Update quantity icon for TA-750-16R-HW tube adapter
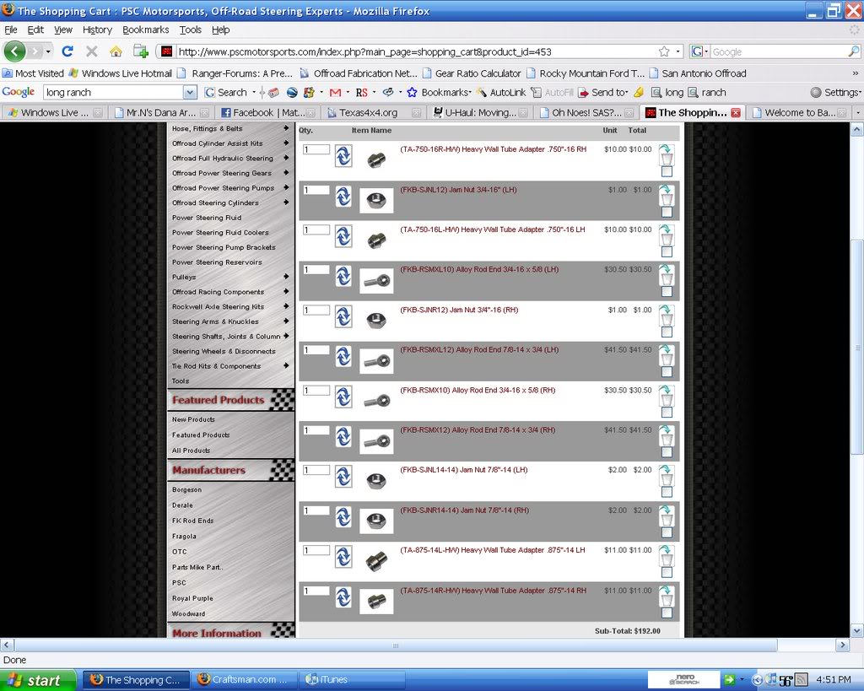This screenshot has height=691, width=864. click(x=343, y=156)
